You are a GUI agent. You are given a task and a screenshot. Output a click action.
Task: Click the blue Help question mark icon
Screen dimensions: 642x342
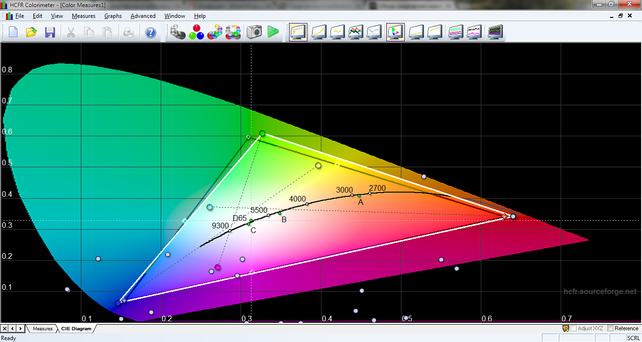(x=150, y=32)
